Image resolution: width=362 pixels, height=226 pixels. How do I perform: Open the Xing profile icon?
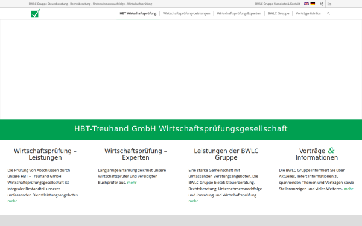(x=322, y=4)
